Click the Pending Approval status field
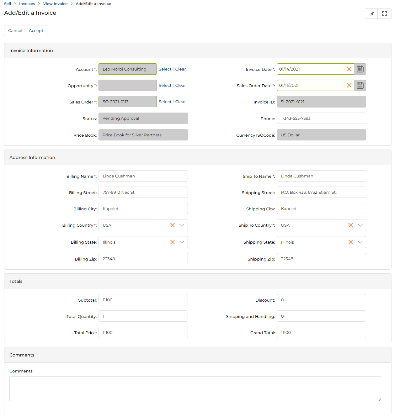 143,118
